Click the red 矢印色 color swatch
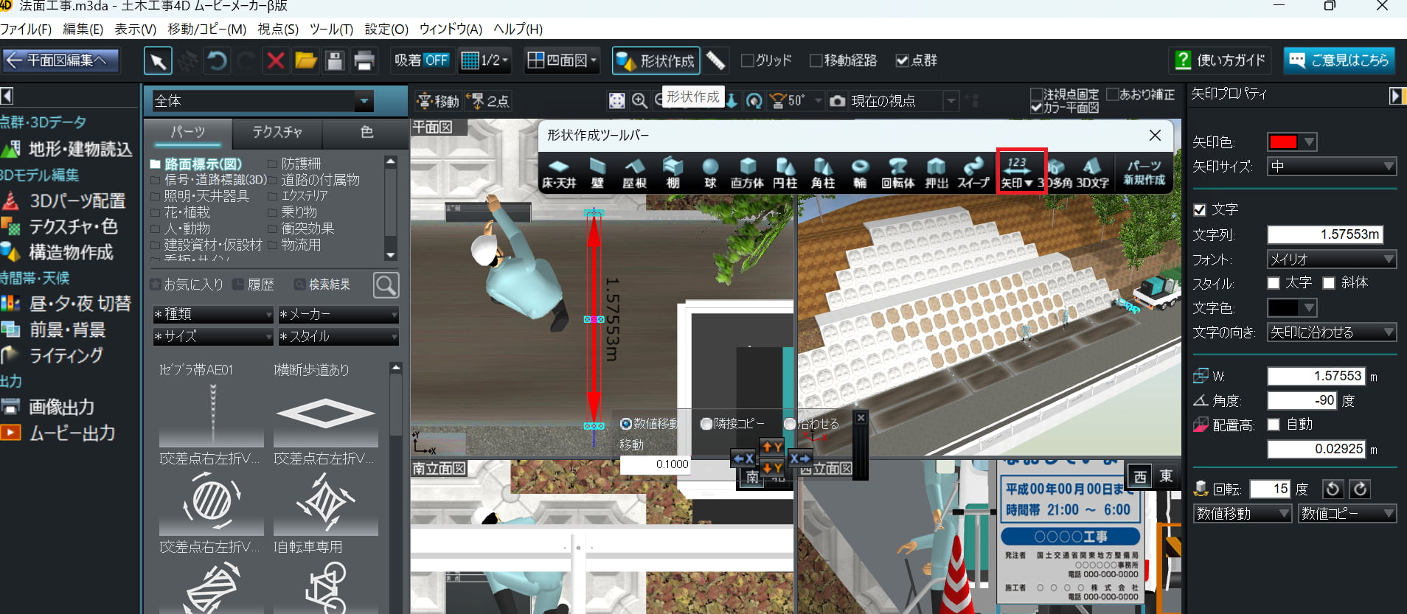Image resolution: width=1407 pixels, height=614 pixels. click(x=1284, y=142)
